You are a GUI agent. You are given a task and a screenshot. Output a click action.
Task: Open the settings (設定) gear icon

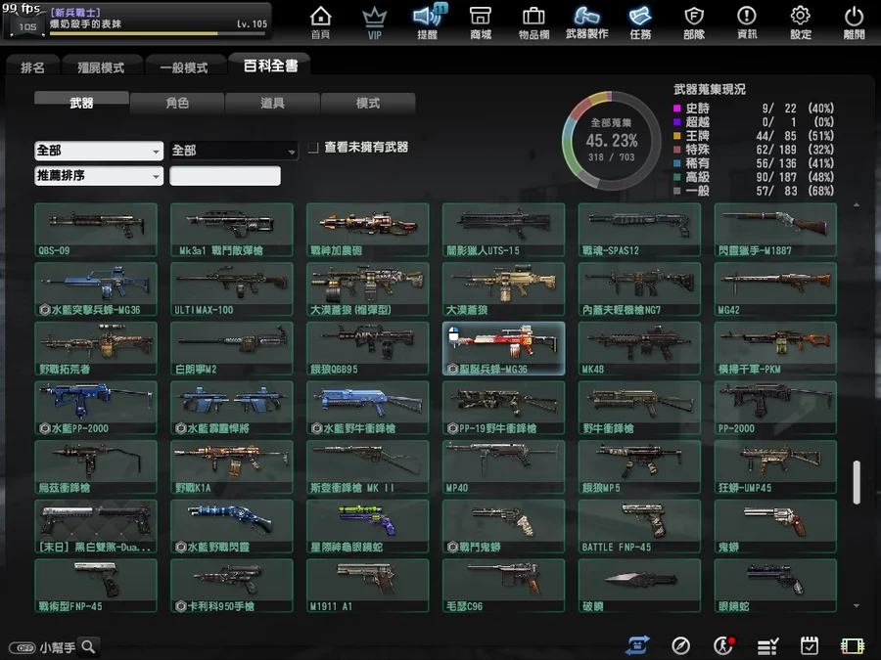point(800,22)
